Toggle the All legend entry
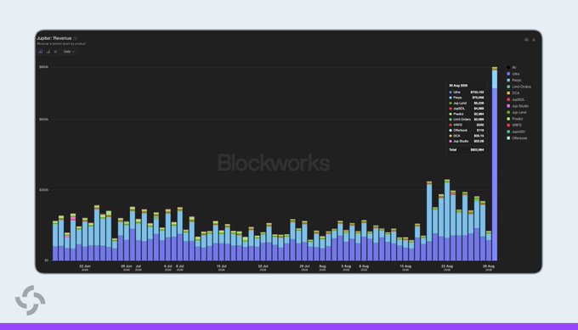The width and height of the screenshot is (578, 330). [511, 67]
